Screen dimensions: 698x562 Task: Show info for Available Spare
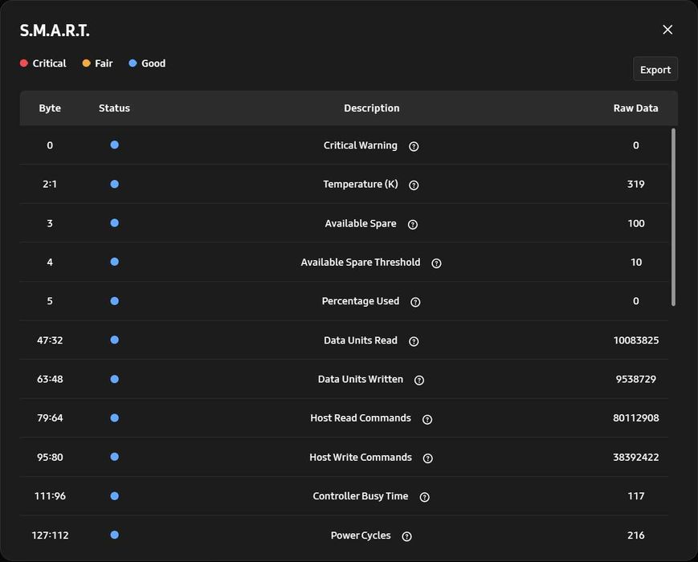tap(413, 224)
